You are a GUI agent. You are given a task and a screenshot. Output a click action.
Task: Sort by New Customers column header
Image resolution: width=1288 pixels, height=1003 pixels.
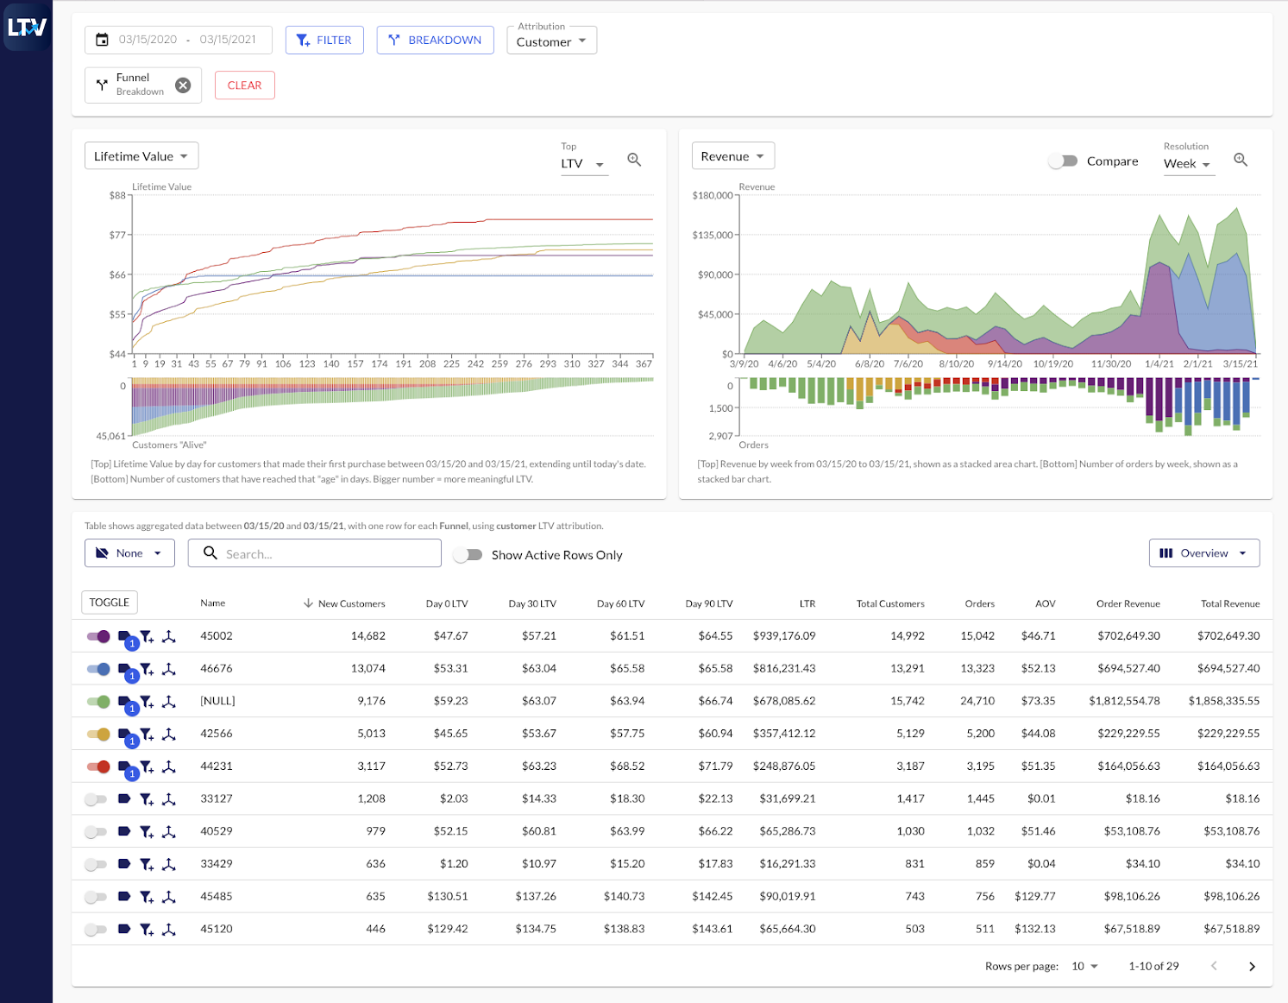click(351, 603)
